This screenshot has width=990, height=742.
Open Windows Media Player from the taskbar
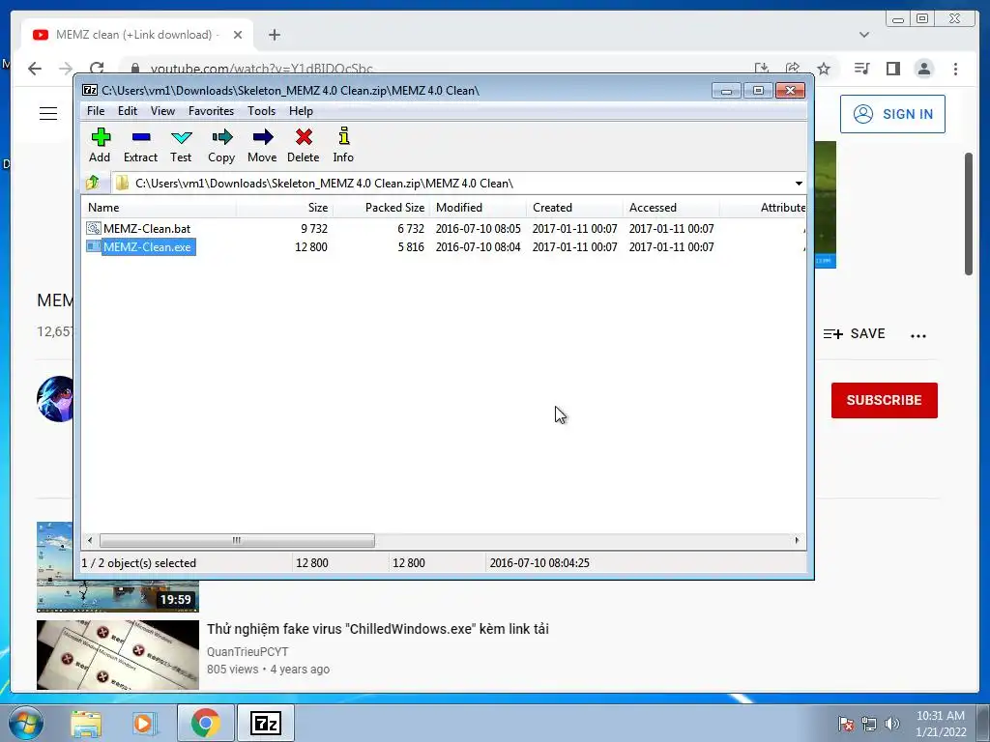click(144, 724)
